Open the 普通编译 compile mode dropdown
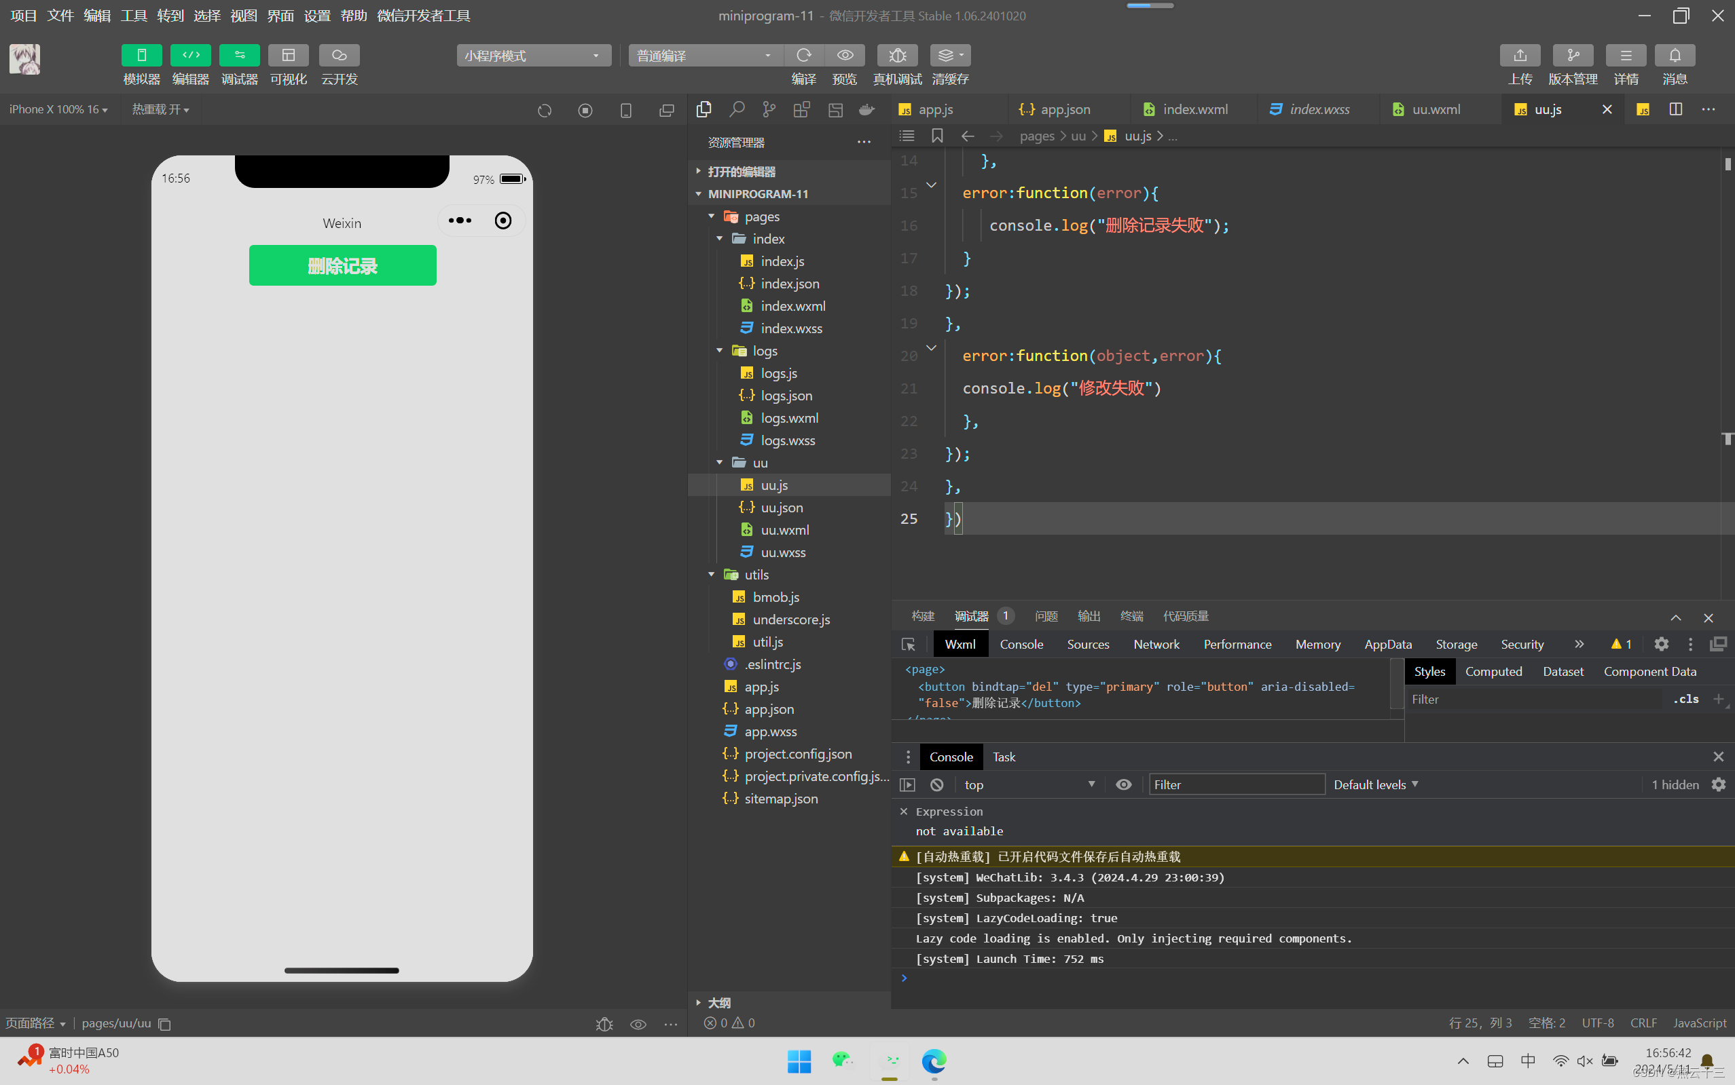The image size is (1735, 1085). 706,55
